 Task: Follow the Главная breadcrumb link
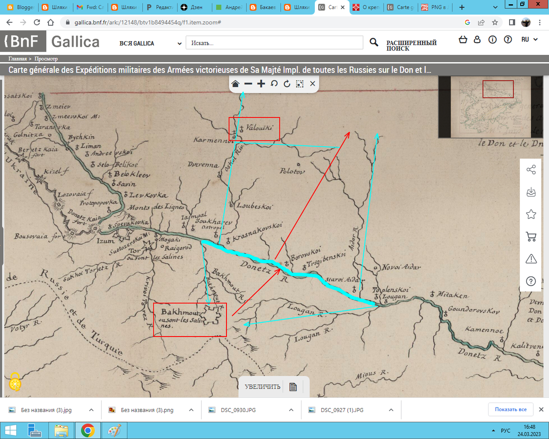coord(17,59)
